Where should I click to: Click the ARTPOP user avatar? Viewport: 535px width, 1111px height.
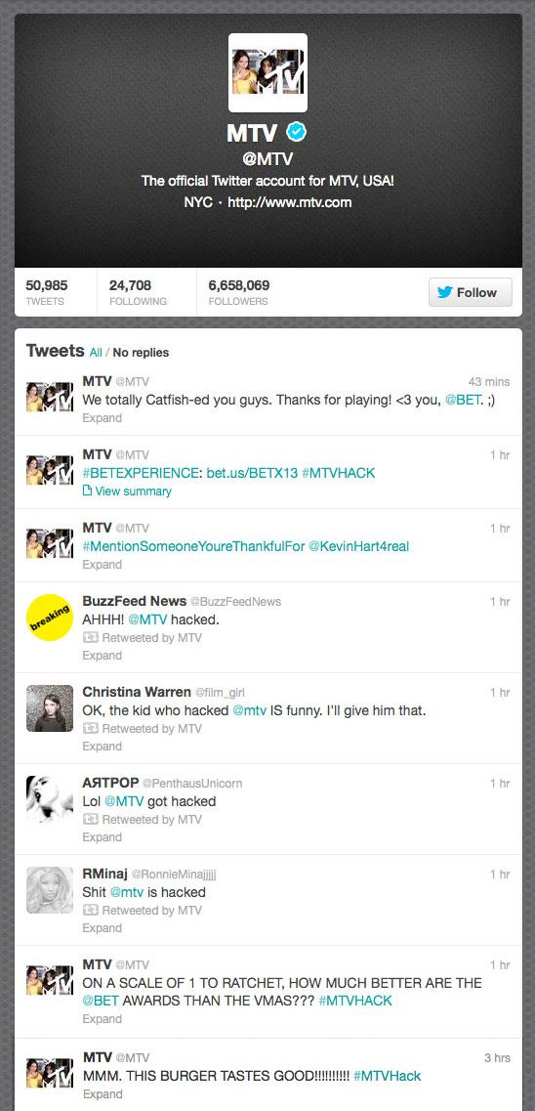50,798
